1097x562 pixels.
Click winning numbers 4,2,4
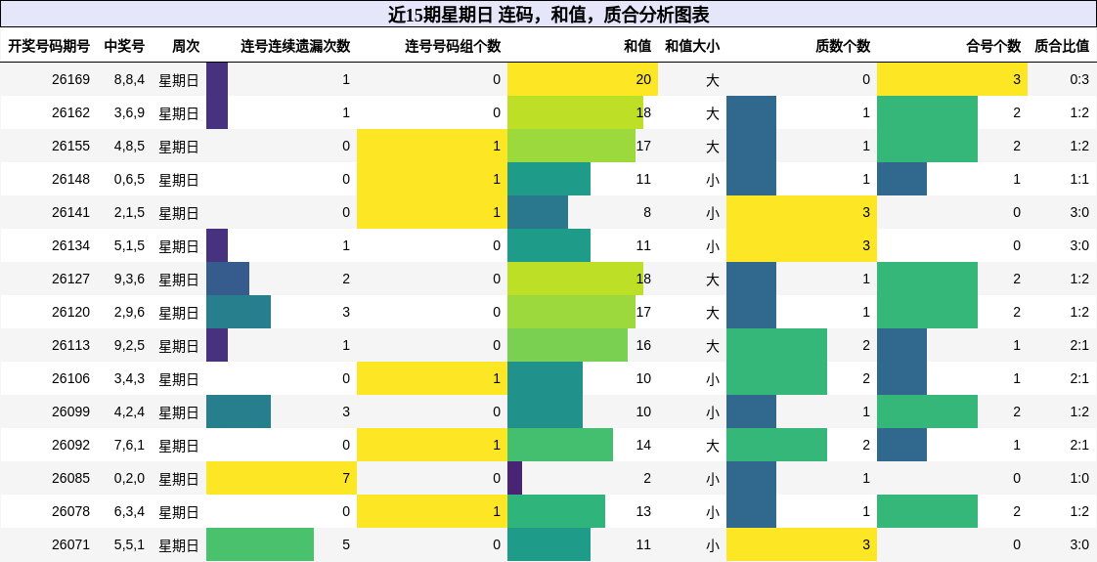(129, 411)
